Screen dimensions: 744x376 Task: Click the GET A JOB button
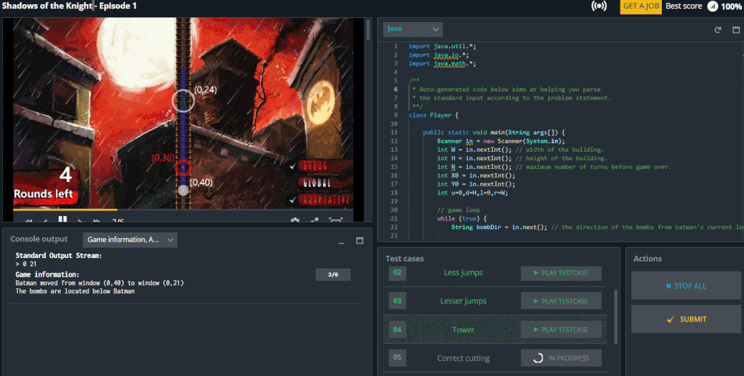tap(640, 6)
